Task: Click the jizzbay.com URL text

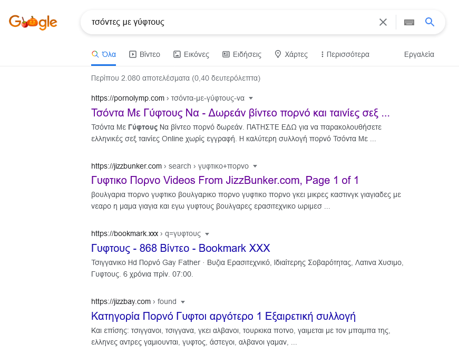Action: point(121,301)
